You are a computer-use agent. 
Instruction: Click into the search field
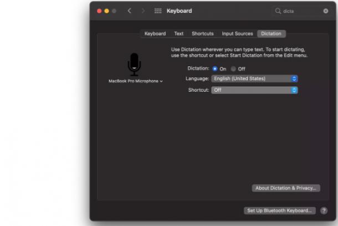[302, 11]
